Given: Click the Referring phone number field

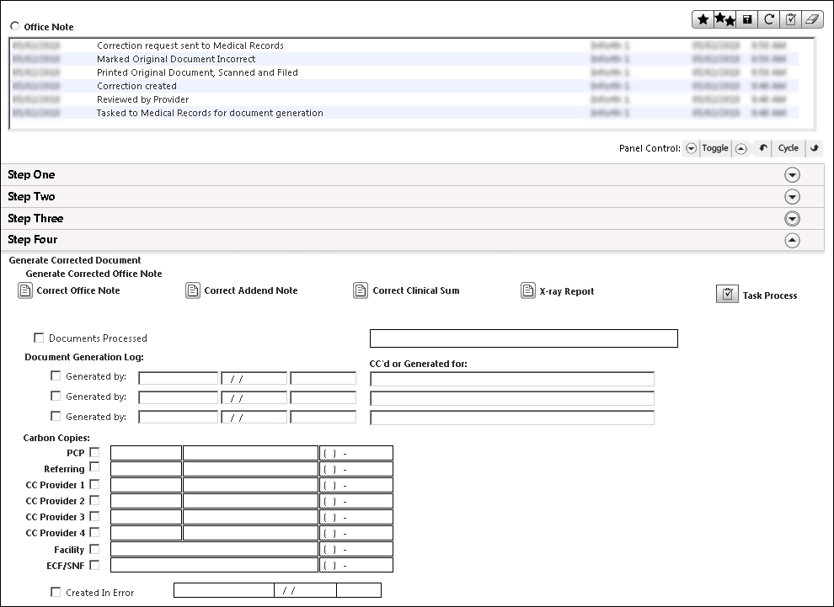Looking at the screenshot, I should [356, 469].
